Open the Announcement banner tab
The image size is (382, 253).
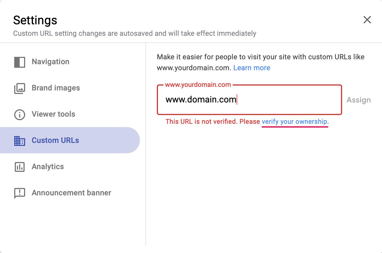(71, 193)
